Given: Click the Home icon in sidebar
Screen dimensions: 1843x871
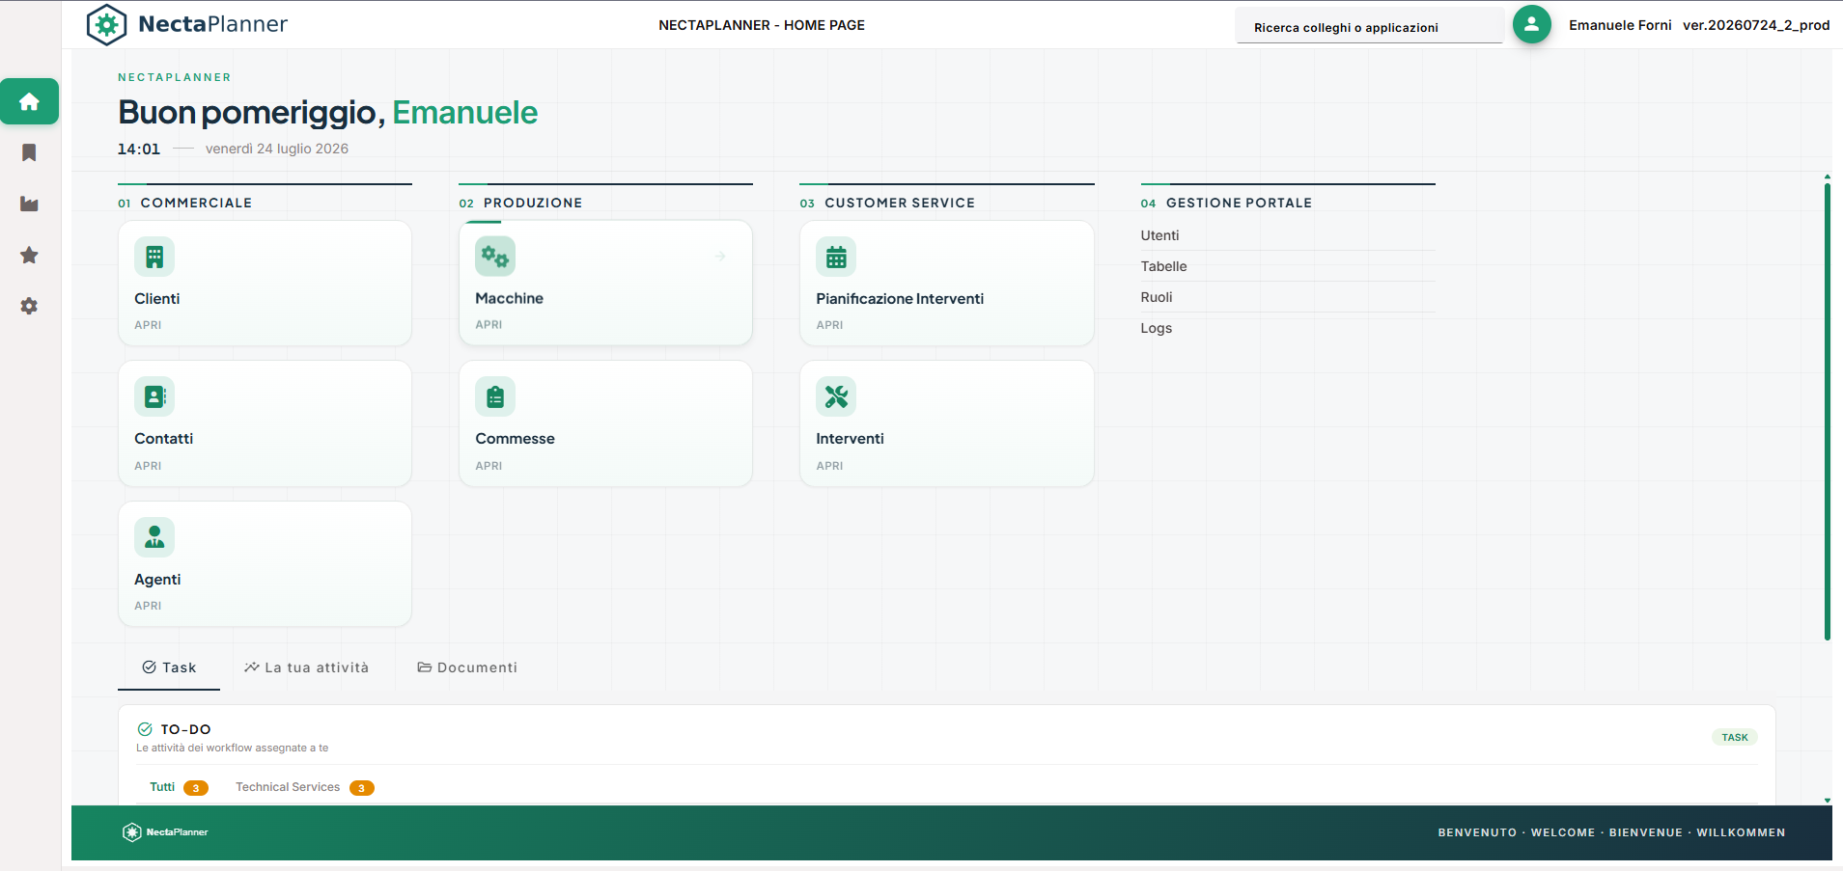Looking at the screenshot, I should (29, 101).
